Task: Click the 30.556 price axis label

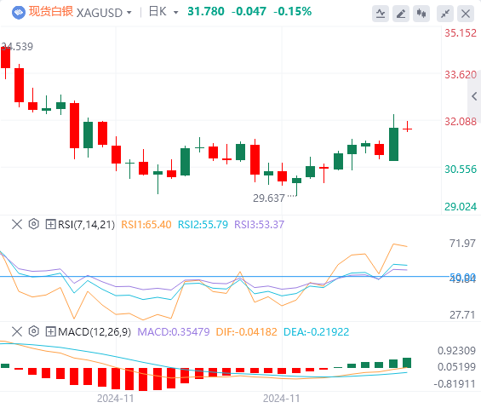Action: click(x=461, y=170)
